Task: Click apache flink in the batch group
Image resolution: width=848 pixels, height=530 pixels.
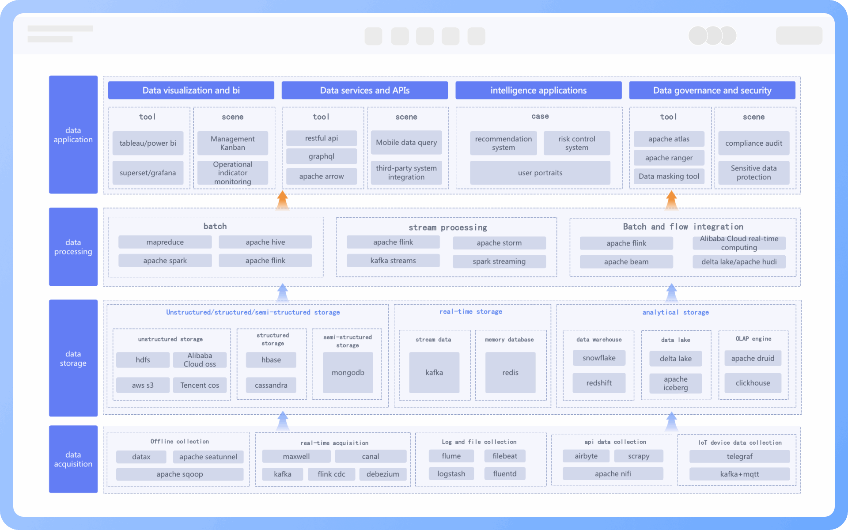Action: (265, 261)
